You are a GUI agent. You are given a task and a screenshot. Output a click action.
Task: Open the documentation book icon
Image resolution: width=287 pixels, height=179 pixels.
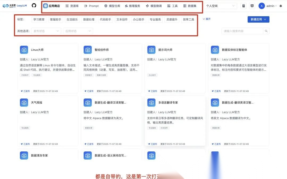pos(243,6)
